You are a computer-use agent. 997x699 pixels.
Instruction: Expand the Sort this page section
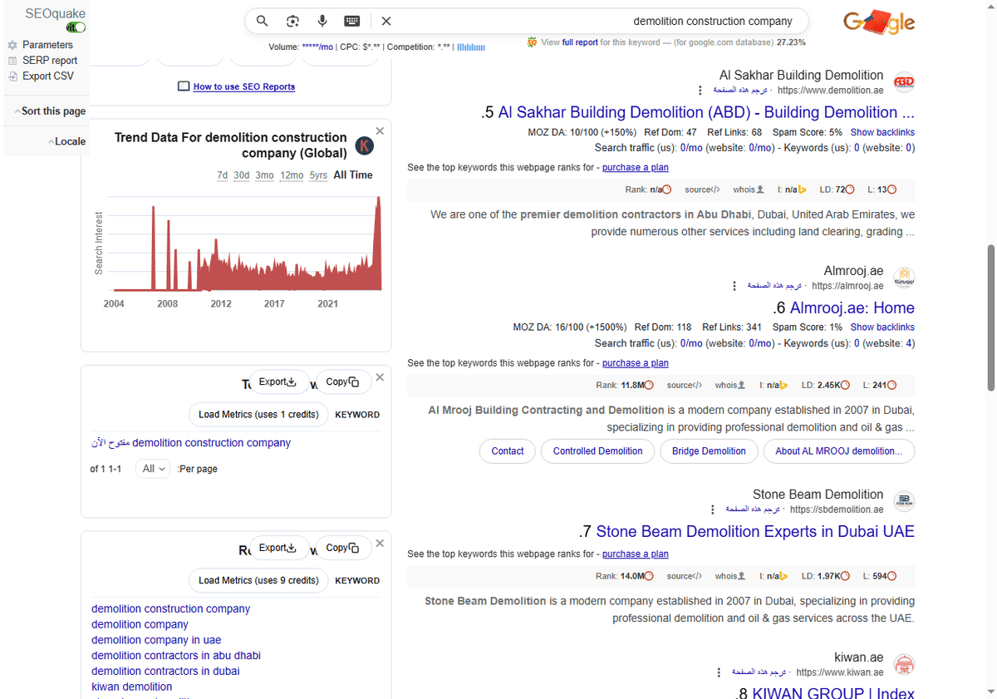pyautogui.click(x=50, y=111)
